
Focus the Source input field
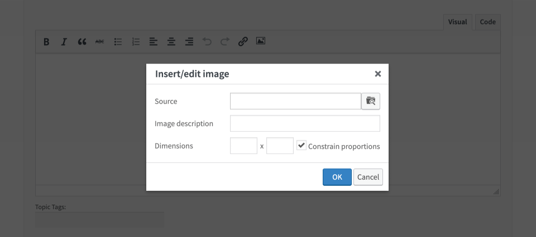(296, 101)
